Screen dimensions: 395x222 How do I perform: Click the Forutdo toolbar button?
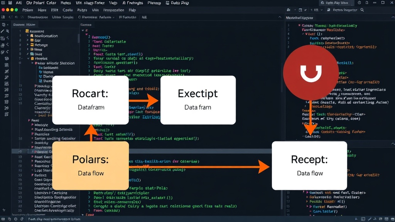pos(127,17)
